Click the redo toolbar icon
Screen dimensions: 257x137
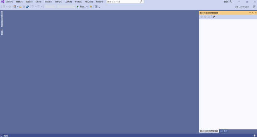click(x=39, y=7)
